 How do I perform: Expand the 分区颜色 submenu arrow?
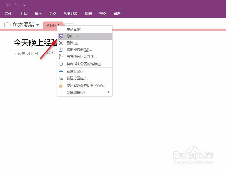[109, 92]
